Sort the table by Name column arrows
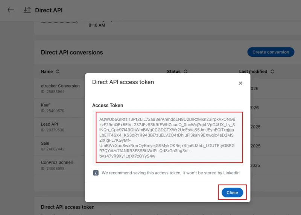The width and height of the screenshot is (301, 215). point(58,71)
